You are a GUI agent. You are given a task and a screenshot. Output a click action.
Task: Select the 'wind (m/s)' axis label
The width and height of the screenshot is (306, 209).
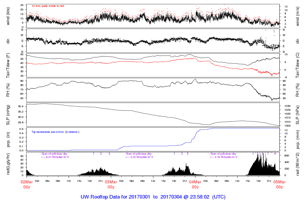297,16
